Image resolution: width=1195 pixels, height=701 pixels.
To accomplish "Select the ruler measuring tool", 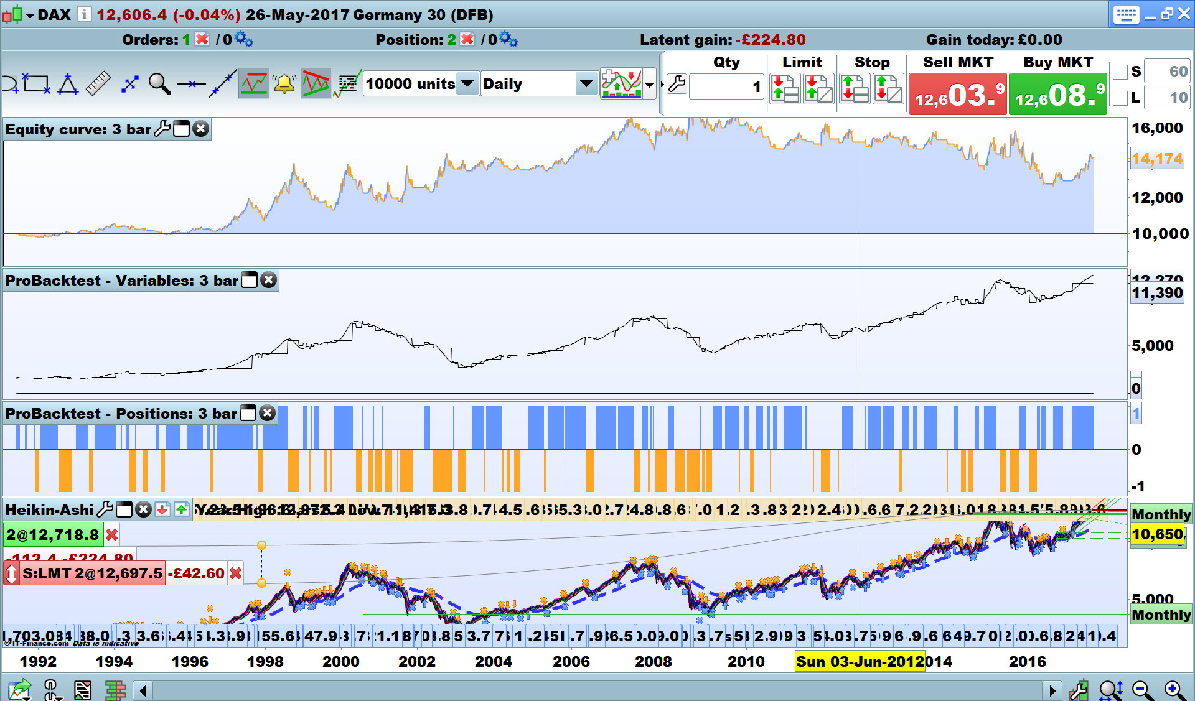I will coord(98,83).
